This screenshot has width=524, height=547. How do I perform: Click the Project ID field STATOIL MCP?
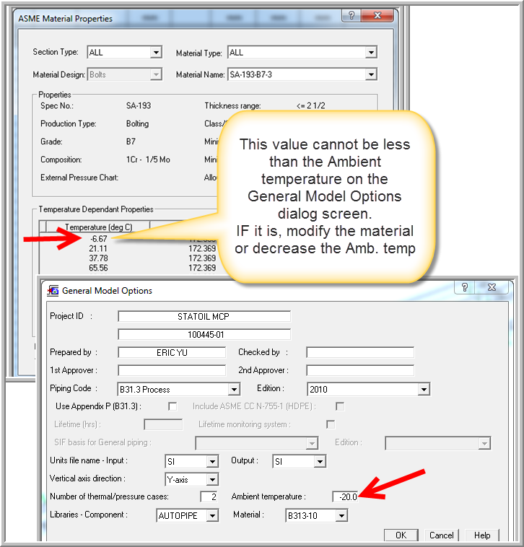coord(204,316)
